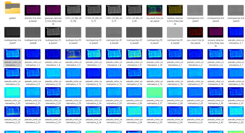
Task: Select pseudo_color_combination_2_43 image
Action: click(x=235, y=111)
